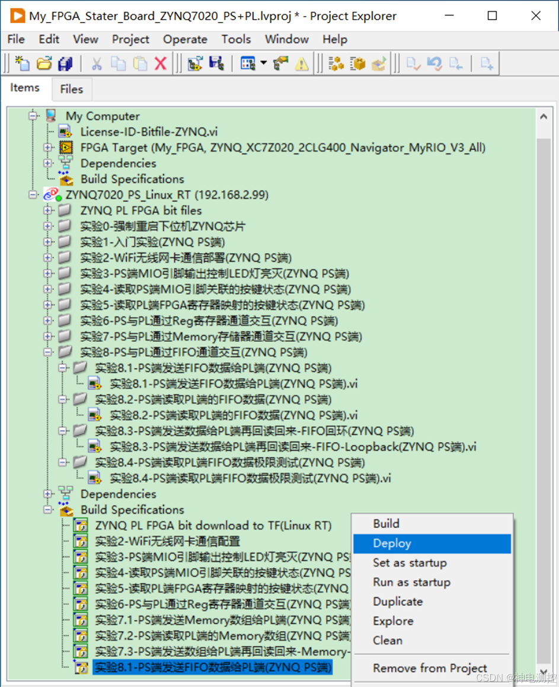Collapse the 实验8.1-PS端发送FIFO数据给PL端 subfolder
Image resolution: width=559 pixels, height=687 pixels.
pos(63,368)
